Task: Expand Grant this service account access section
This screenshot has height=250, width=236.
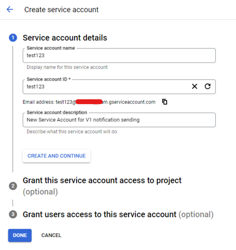Action: tap(102, 186)
